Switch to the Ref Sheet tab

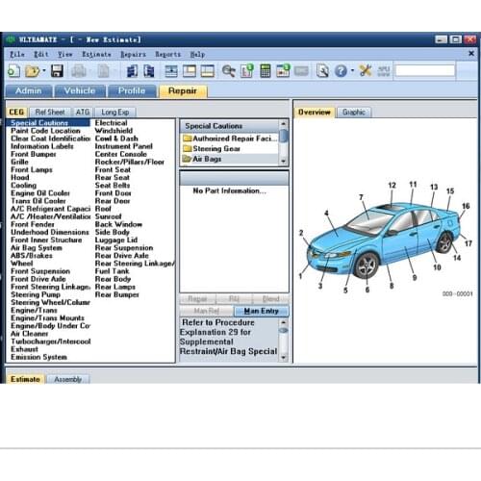click(50, 112)
